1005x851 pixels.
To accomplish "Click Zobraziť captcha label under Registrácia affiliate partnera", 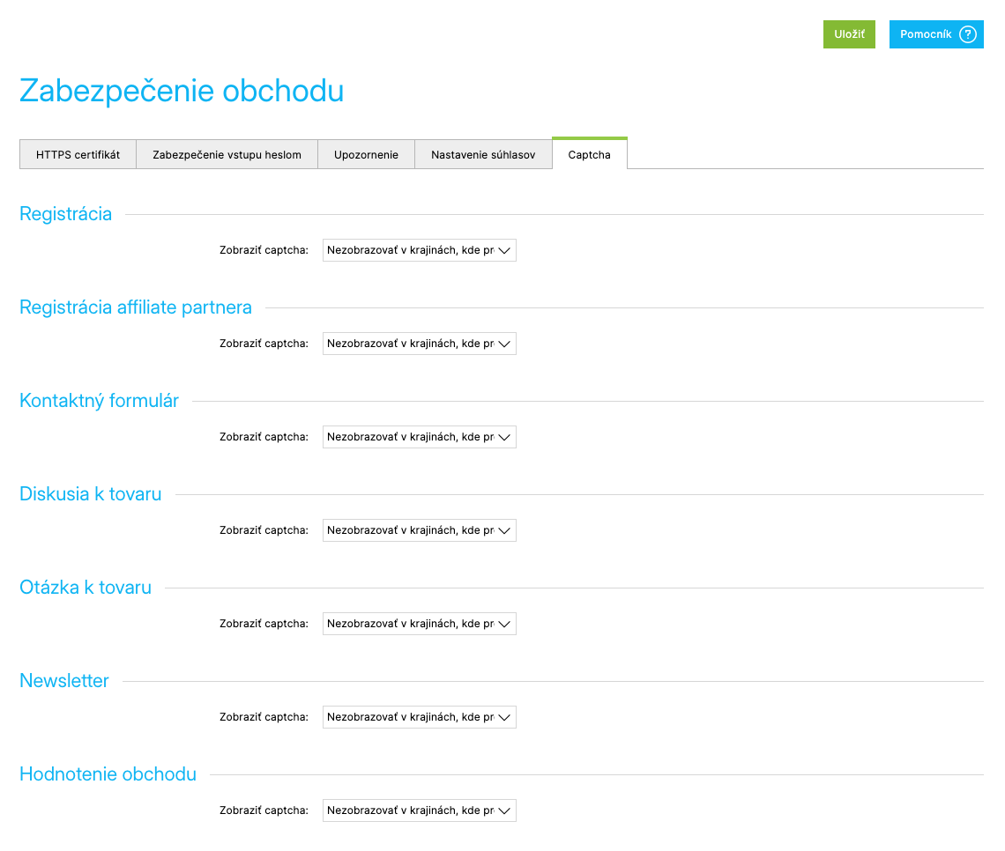I will 264,344.
